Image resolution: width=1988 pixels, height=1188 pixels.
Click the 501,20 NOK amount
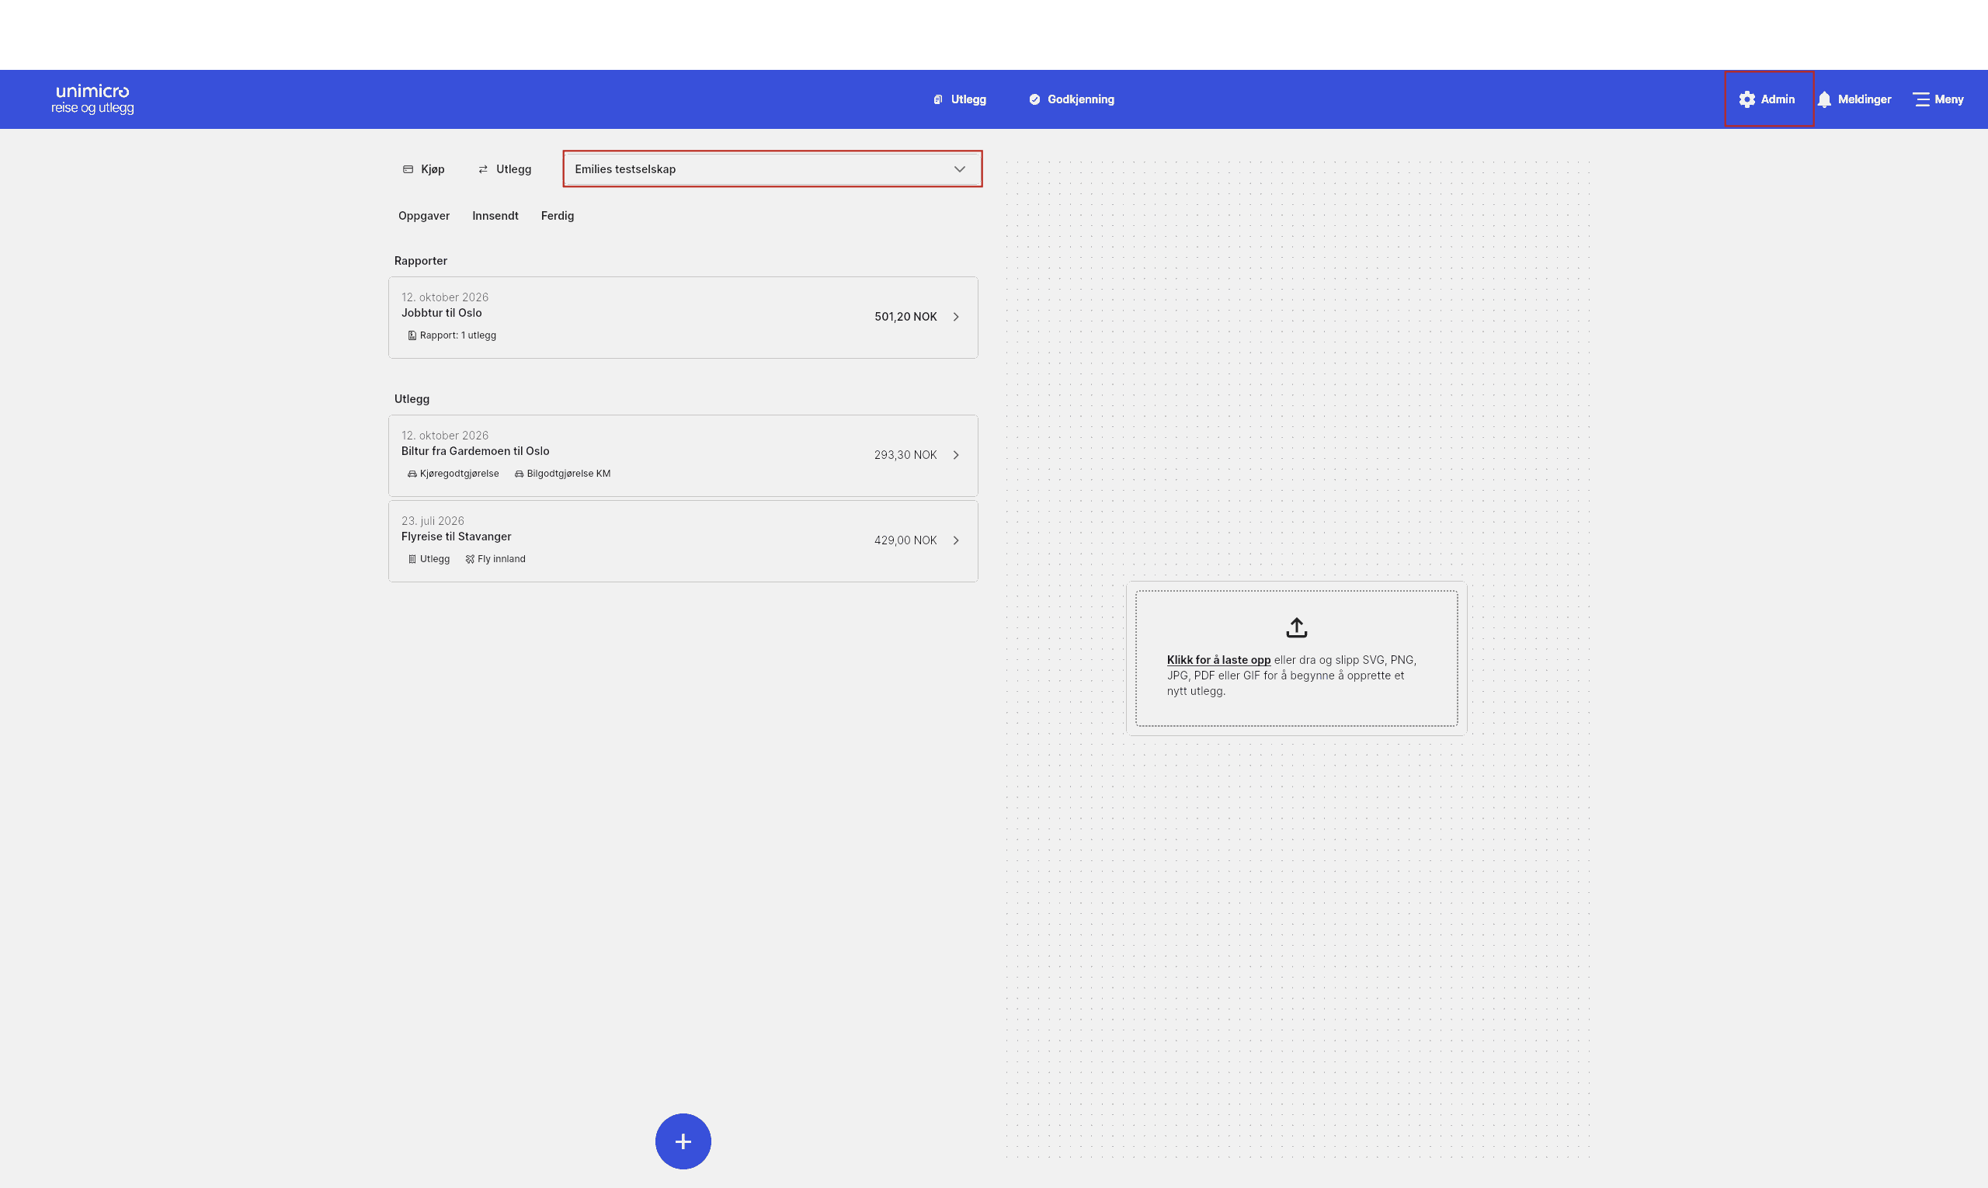(905, 317)
